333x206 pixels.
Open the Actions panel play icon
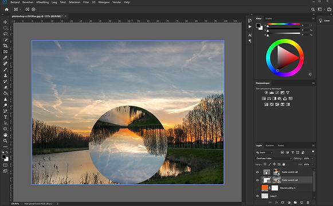tap(250, 27)
